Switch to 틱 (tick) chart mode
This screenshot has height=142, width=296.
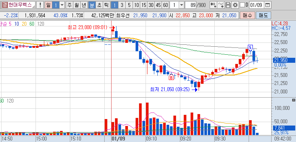tap(106, 5)
